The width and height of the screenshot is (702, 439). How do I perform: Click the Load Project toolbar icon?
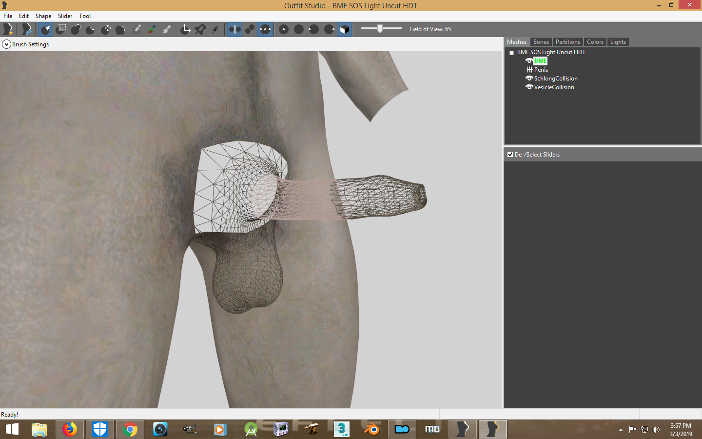click(26, 29)
